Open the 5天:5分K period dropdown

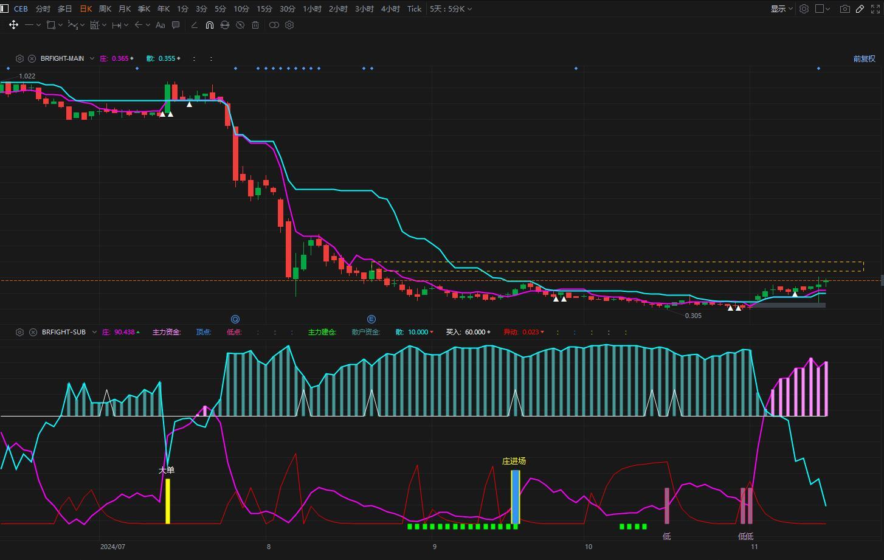tap(451, 9)
